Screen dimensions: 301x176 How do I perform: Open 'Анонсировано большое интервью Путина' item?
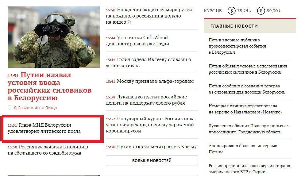coord(243,149)
